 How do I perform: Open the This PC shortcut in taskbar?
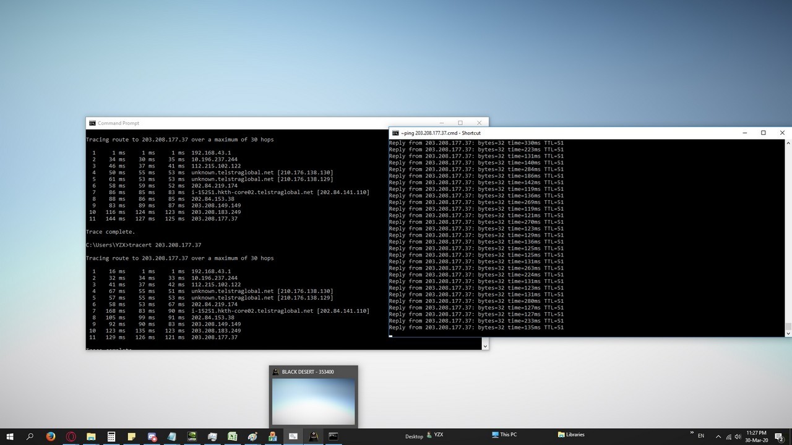tap(504, 434)
